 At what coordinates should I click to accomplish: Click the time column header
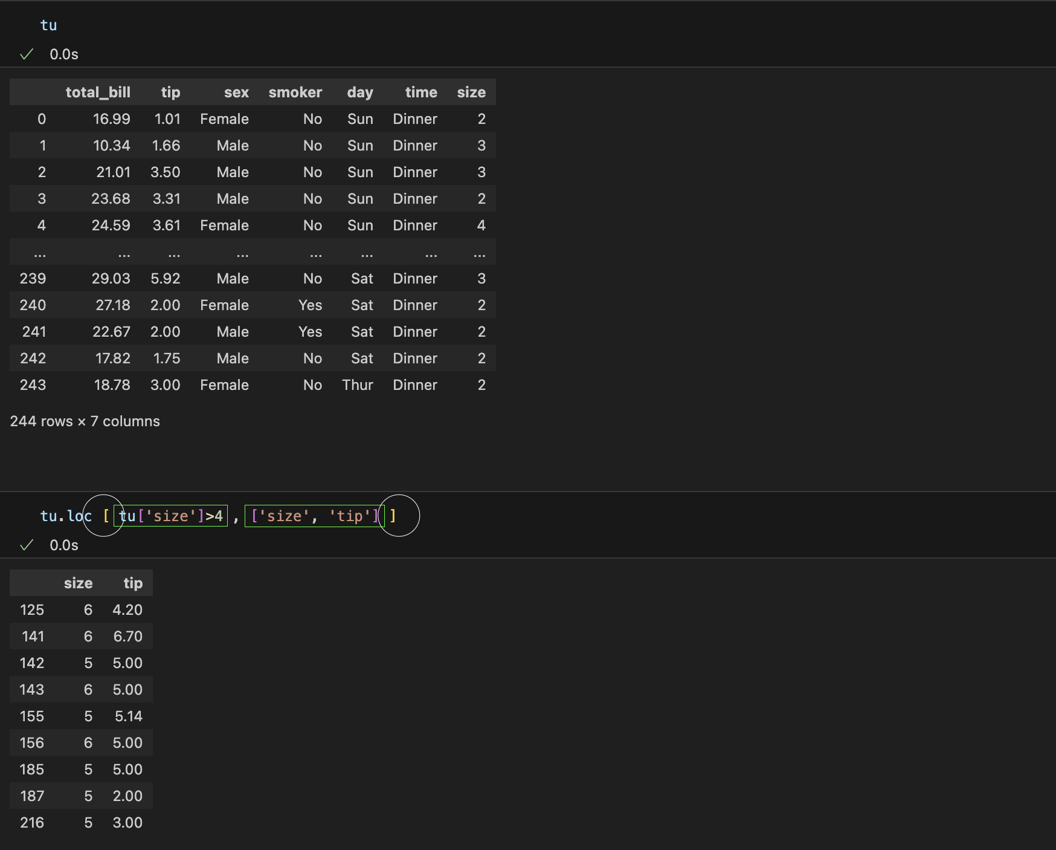click(x=421, y=92)
